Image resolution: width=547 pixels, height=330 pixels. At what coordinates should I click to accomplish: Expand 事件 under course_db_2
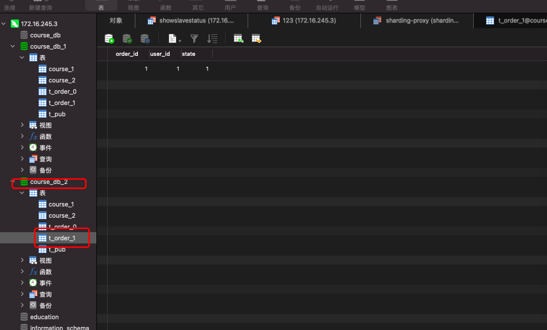(22, 282)
